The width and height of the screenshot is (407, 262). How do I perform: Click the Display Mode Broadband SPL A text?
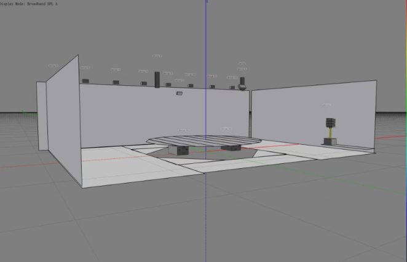[x=29, y=3]
